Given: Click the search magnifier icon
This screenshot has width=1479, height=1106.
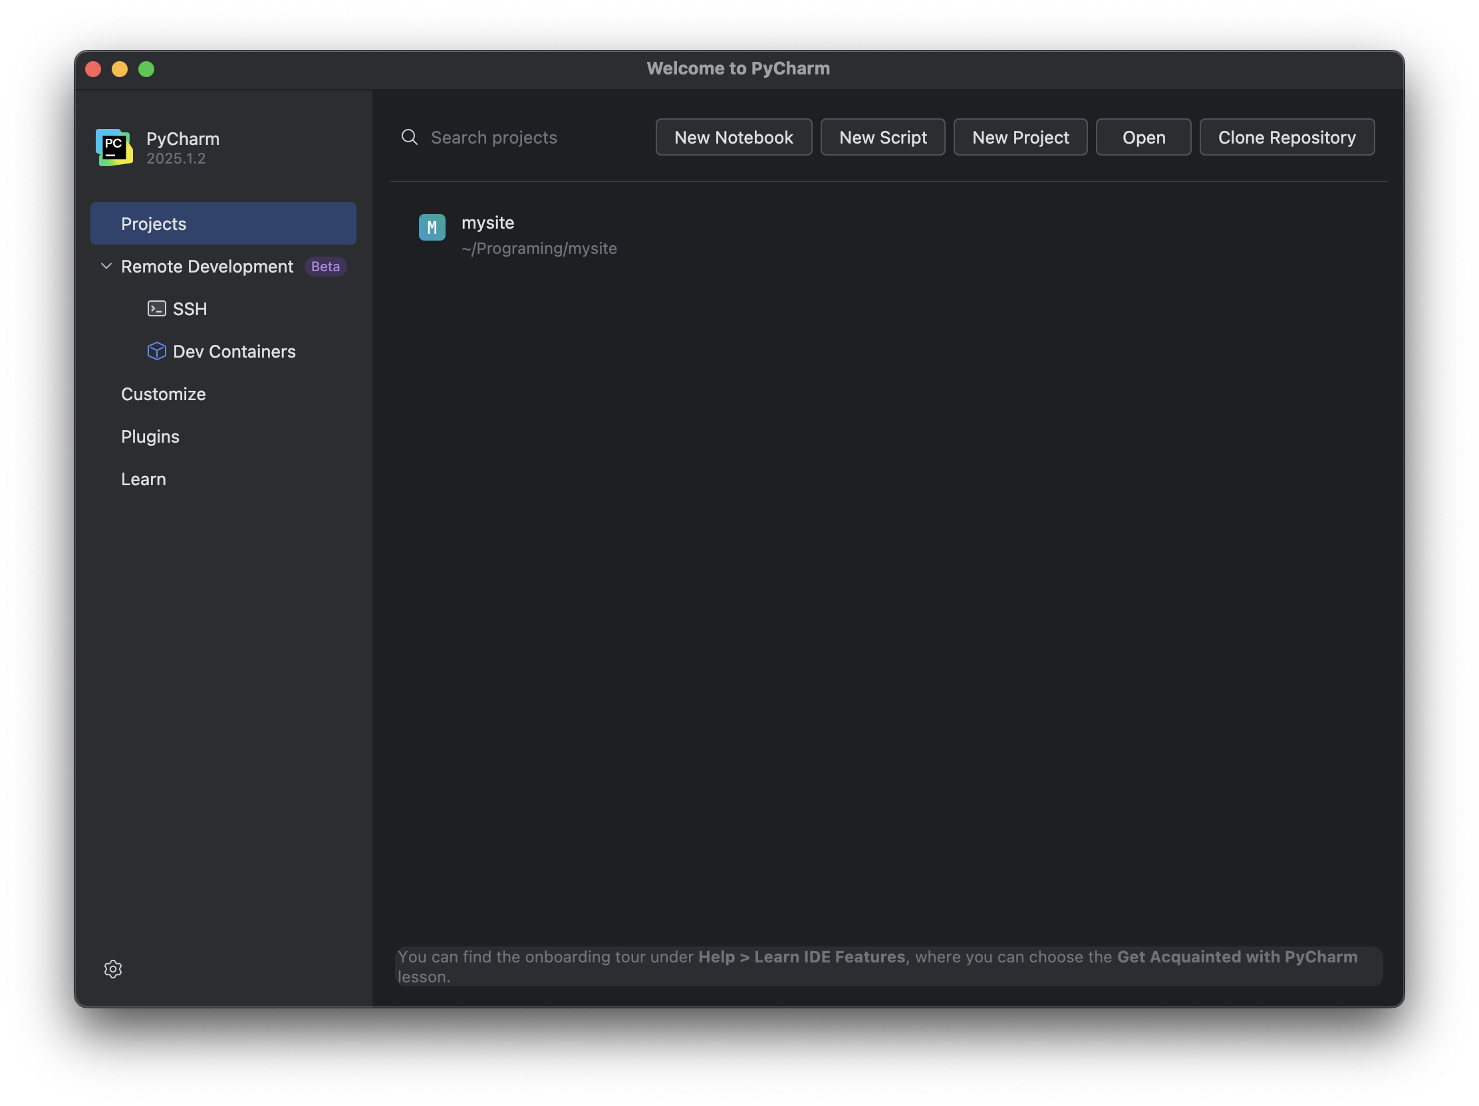Looking at the screenshot, I should coord(409,137).
